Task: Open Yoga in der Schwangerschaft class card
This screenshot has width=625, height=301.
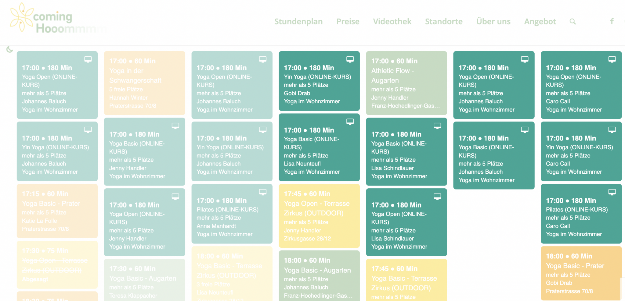Action: [145, 83]
